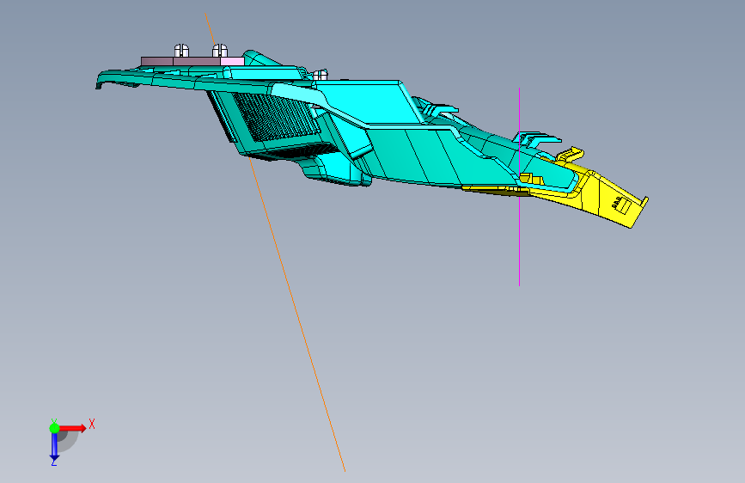Select the ribbed grille area of cyan body
The height and width of the screenshot is (483, 745).
tap(275, 118)
